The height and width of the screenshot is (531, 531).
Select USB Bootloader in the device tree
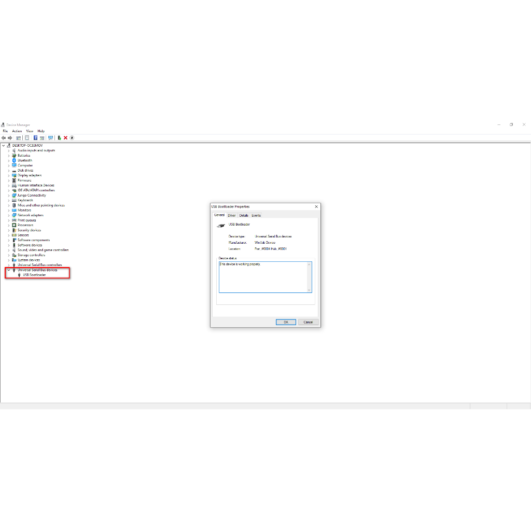[x=34, y=275]
